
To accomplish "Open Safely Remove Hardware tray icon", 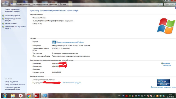I will coord(161,96).
